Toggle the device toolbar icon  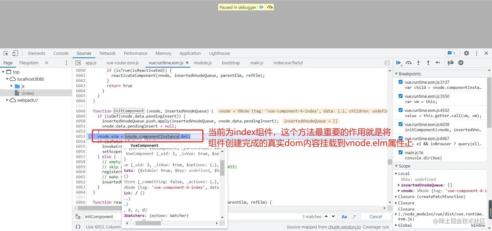pos(15,53)
